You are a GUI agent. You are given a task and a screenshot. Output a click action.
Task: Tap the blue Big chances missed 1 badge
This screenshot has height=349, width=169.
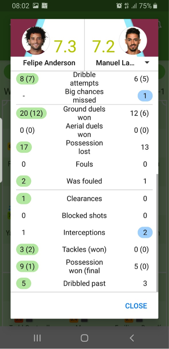click(x=145, y=96)
